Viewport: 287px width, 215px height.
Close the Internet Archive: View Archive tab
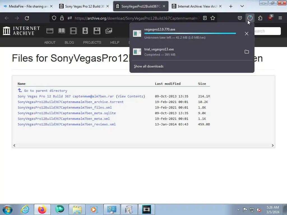coord(220,6)
